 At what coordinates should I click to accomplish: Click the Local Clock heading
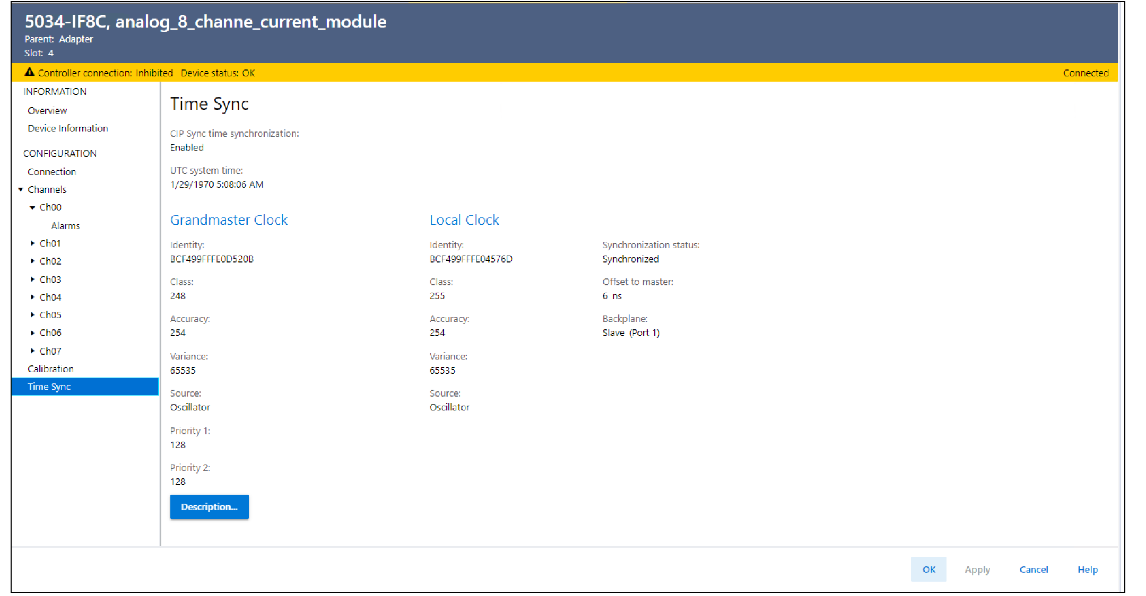tap(464, 220)
